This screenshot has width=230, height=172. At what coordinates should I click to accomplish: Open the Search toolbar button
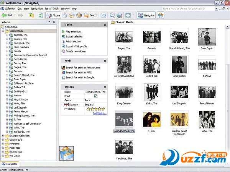(90, 15)
